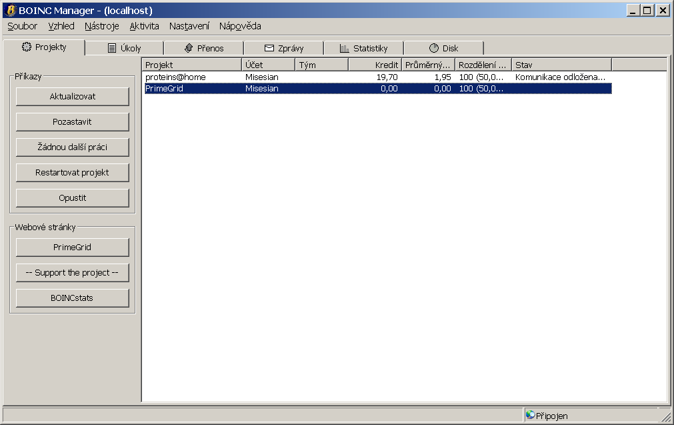Click the BOINC logo in the title bar
Screen dimensions: 674x425
point(11,10)
